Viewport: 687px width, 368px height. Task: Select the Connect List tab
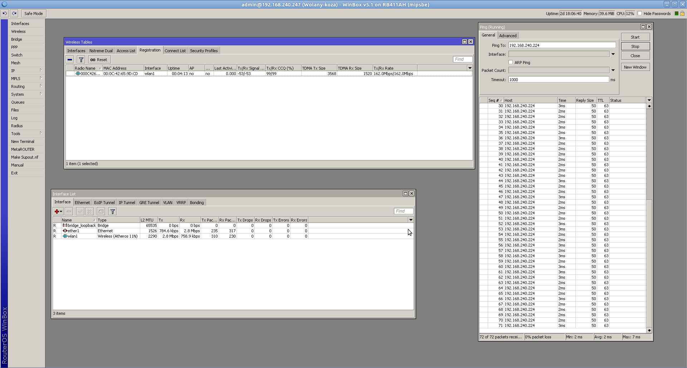175,51
